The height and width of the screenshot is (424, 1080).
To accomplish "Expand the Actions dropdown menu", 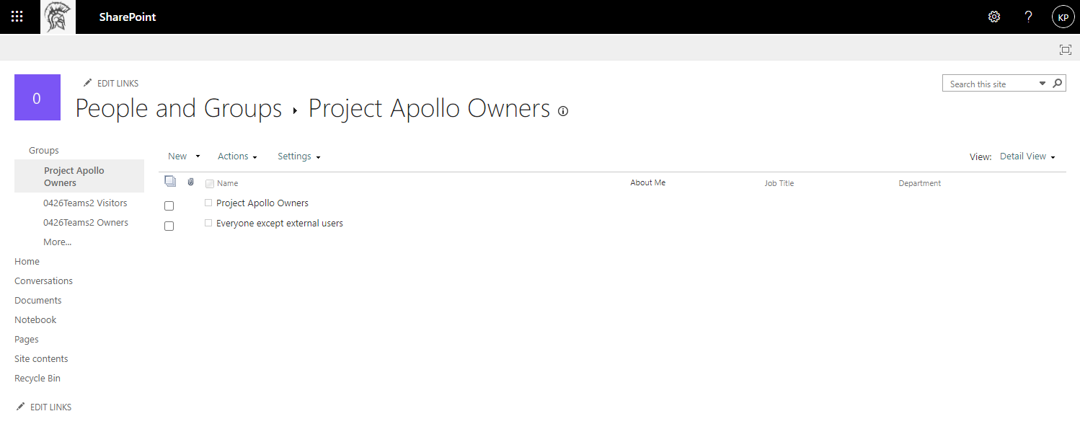I will pyautogui.click(x=237, y=156).
